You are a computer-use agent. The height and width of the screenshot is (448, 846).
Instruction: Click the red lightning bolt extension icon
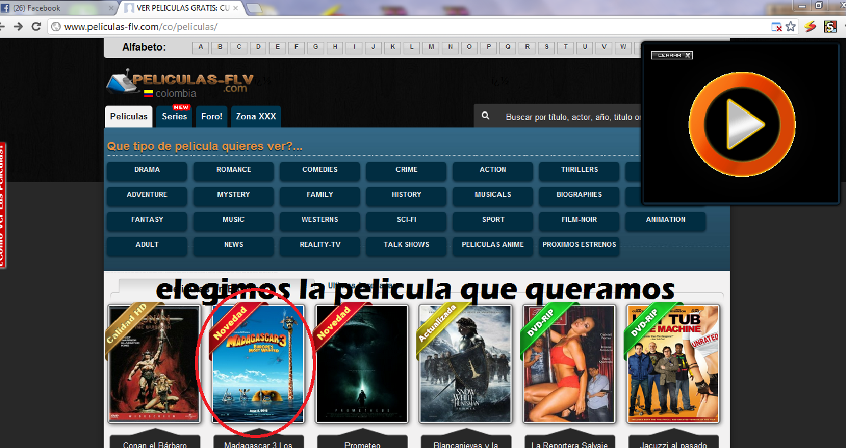click(x=810, y=26)
